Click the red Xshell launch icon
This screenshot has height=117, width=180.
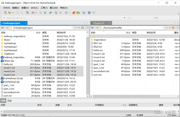pyautogui.click(x=74, y=13)
